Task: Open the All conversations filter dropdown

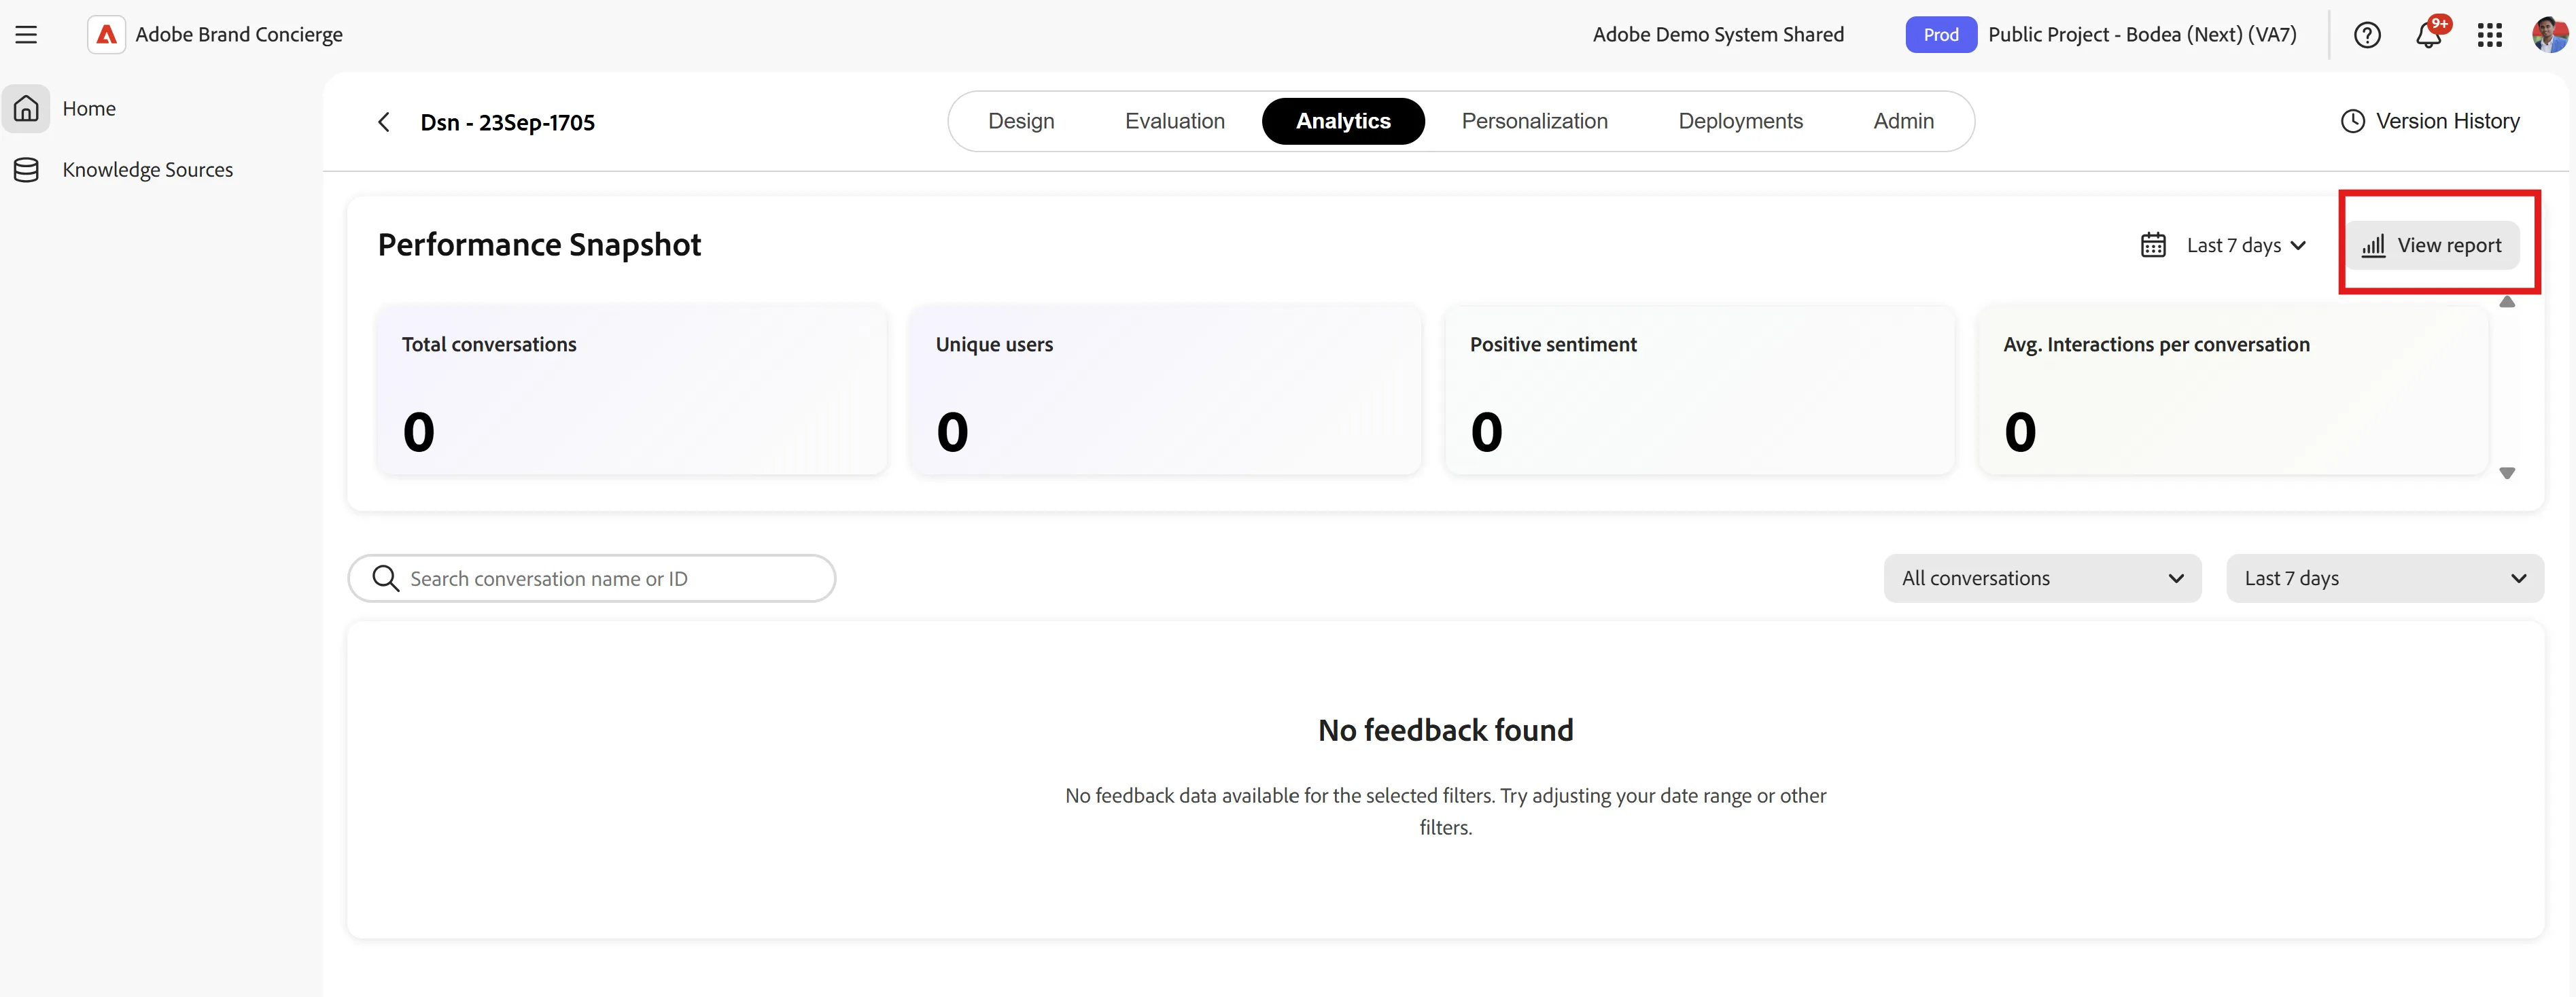Action: tap(2042, 578)
